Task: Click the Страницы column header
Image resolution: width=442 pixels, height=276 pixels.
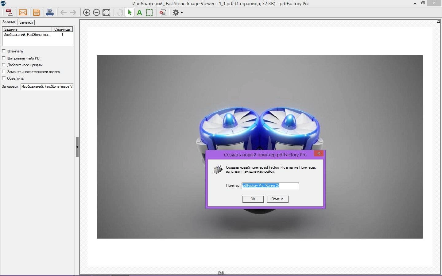Action: (62, 29)
